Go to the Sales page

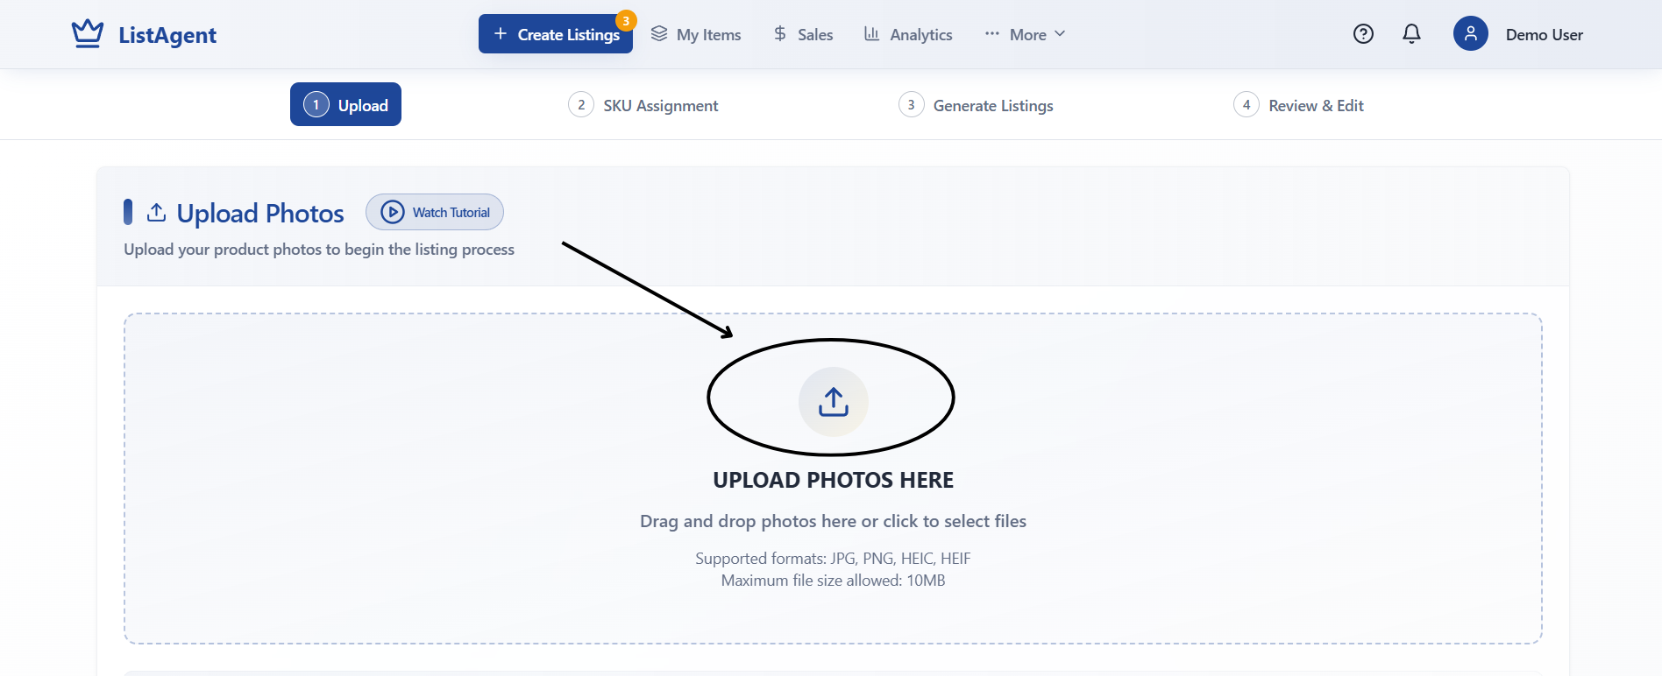(x=803, y=34)
